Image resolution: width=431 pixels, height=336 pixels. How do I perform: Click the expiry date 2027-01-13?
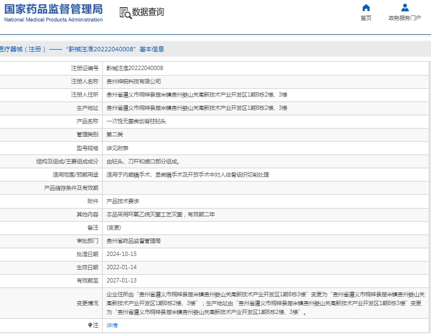(121, 281)
